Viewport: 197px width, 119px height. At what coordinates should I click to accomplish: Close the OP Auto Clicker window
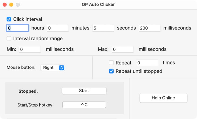tap(5, 5)
